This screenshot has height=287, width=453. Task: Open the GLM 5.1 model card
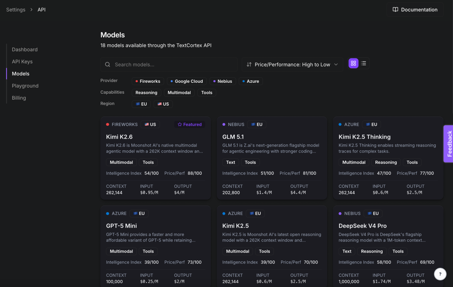coord(272,158)
